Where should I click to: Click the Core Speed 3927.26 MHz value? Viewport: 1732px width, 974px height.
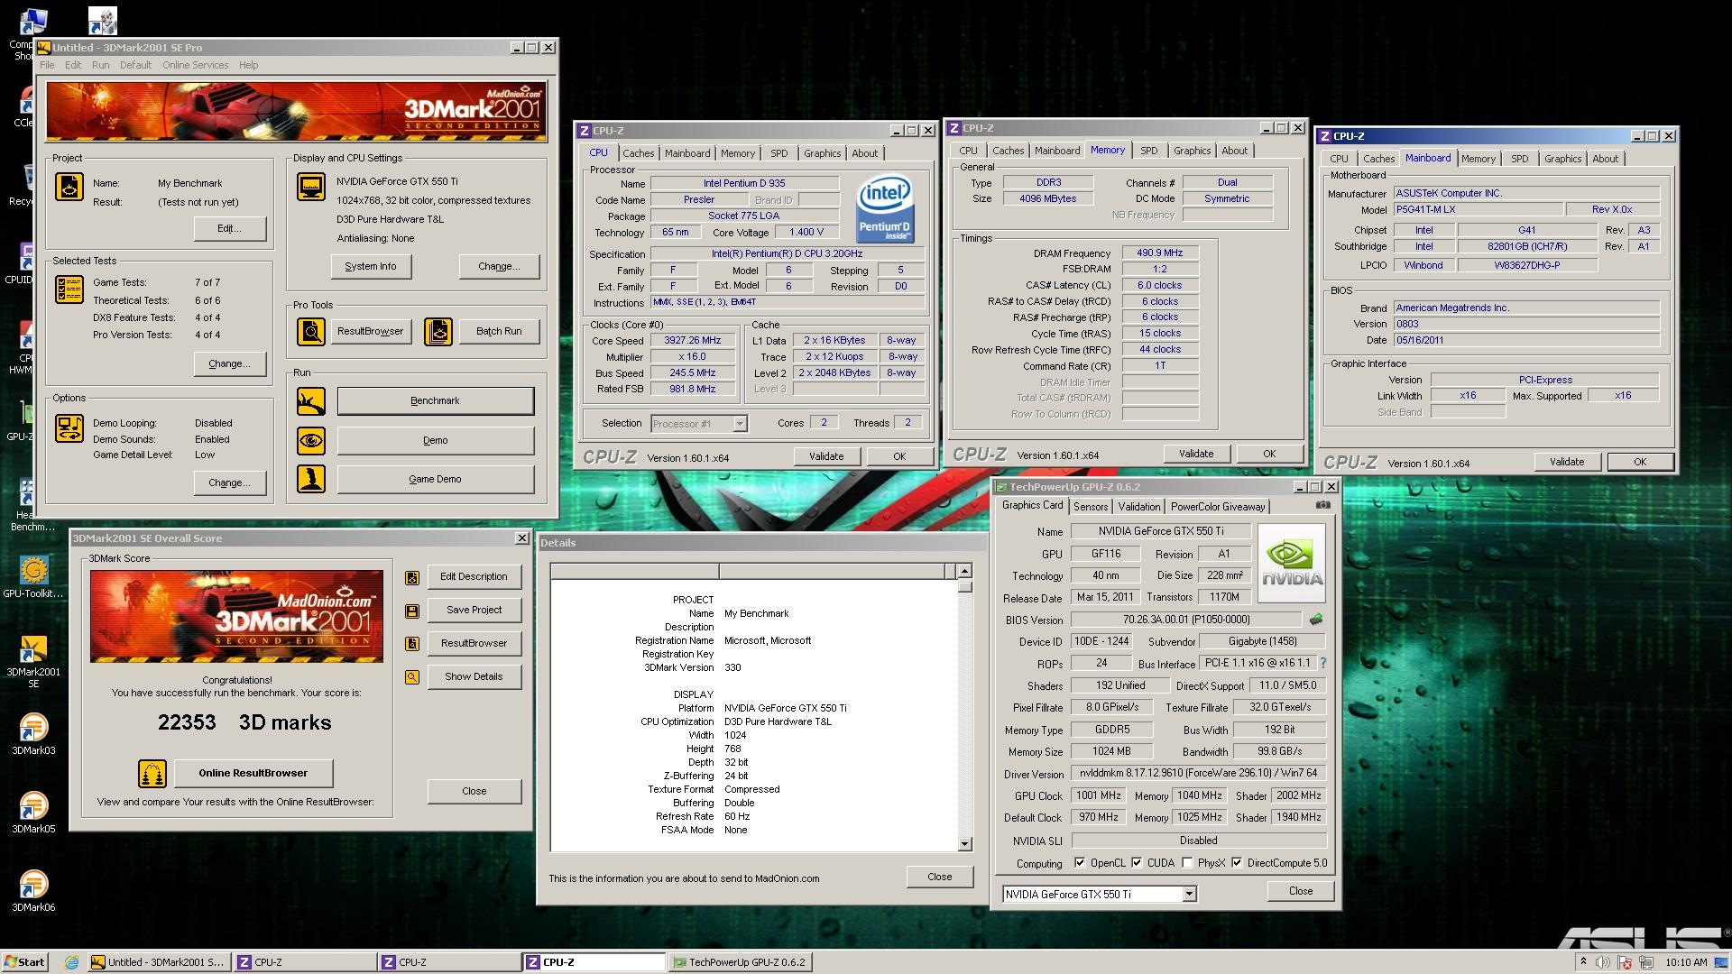[693, 341]
